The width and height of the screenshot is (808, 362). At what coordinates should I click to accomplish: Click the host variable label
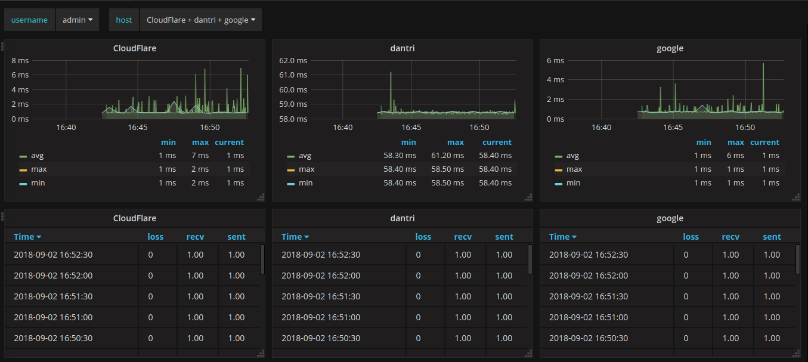[124, 20]
